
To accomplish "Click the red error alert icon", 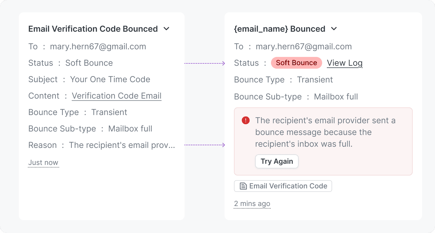I will (246, 120).
